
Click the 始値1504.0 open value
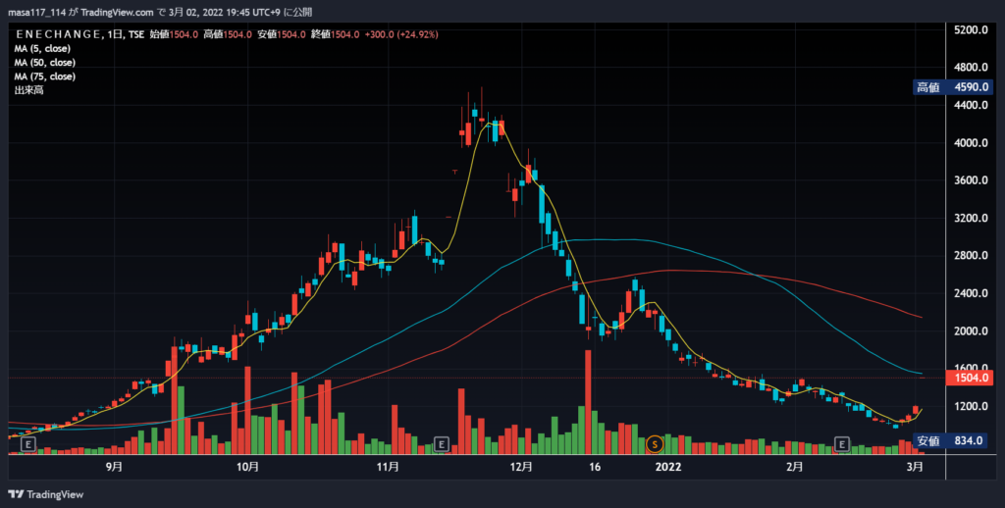[x=174, y=34]
